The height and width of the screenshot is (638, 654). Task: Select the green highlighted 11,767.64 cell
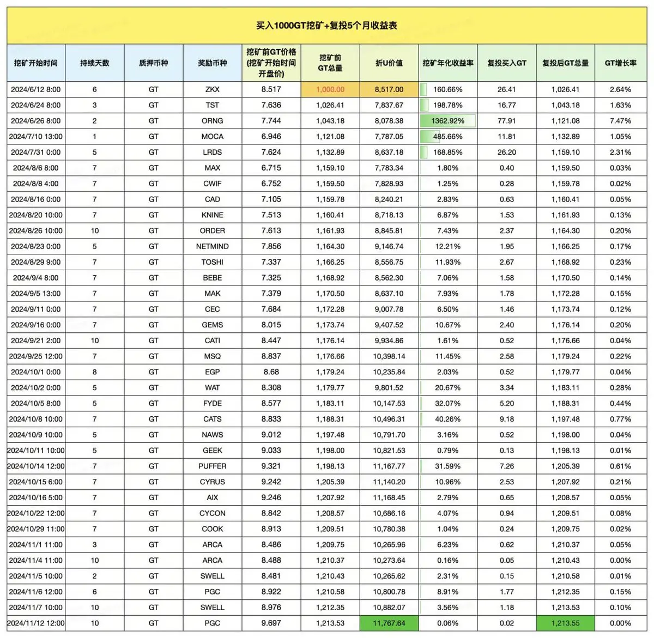(389, 623)
